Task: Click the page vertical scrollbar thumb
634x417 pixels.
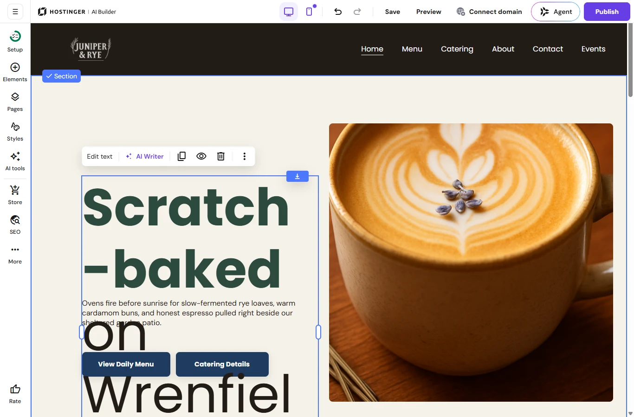Action: pos(630,60)
